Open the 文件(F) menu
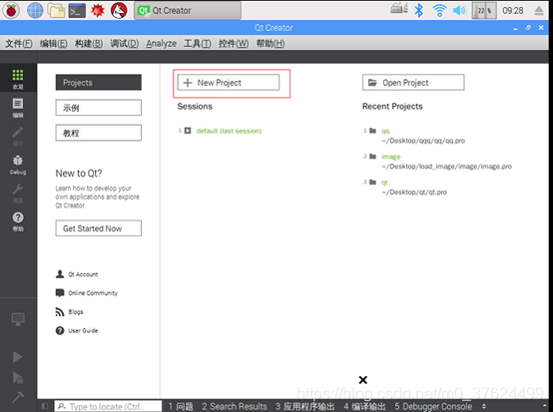 (x=19, y=43)
